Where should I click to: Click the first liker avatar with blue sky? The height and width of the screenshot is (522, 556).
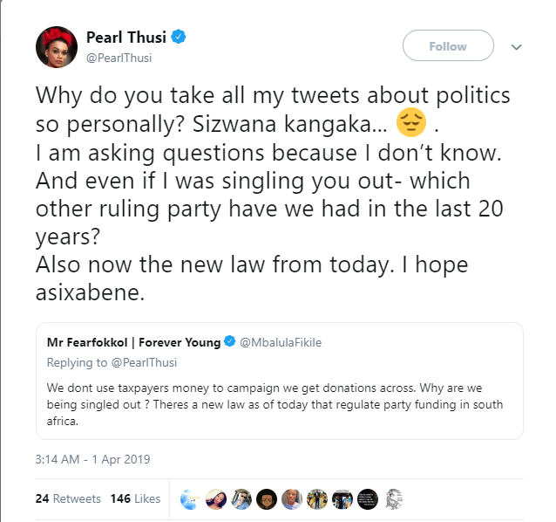pos(189,498)
